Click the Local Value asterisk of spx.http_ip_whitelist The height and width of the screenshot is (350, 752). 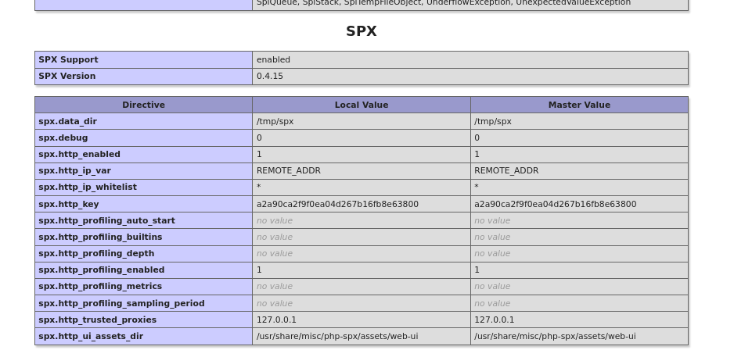[259, 186]
